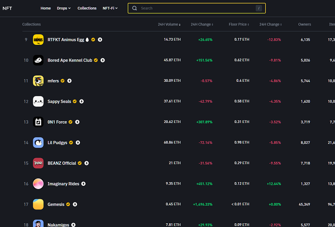Click the Owners column header
335x227 pixels.
pos(304,25)
